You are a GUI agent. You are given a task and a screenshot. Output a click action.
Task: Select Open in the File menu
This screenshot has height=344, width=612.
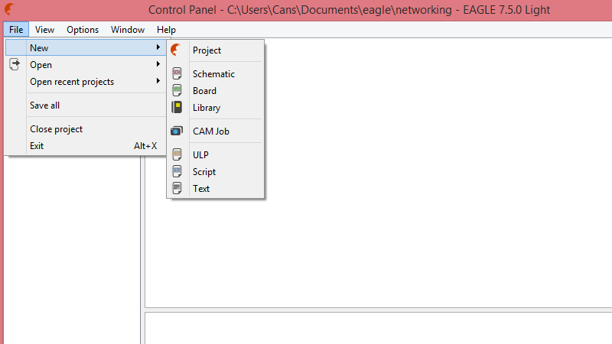coord(86,64)
